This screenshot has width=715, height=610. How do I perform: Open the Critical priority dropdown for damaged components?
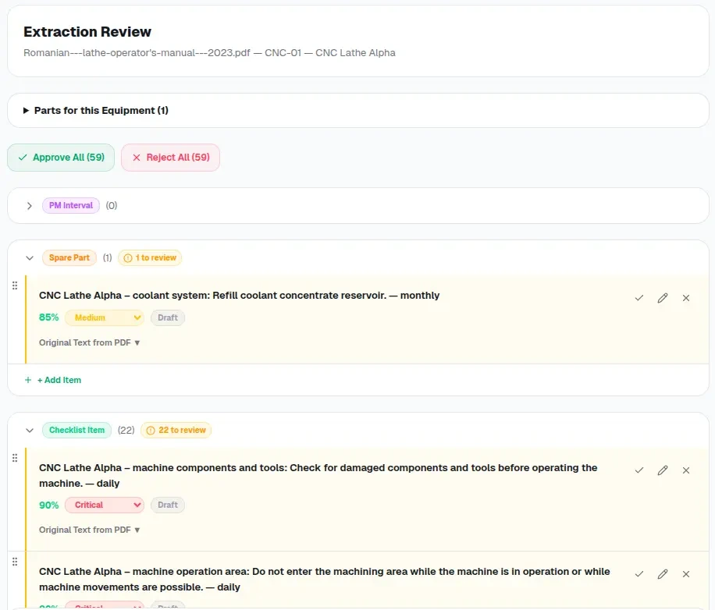pyautogui.click(x=105, y=505)
